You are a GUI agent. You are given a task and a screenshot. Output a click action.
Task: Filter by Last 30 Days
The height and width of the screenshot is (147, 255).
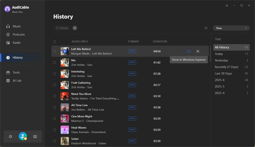[231, 73]
